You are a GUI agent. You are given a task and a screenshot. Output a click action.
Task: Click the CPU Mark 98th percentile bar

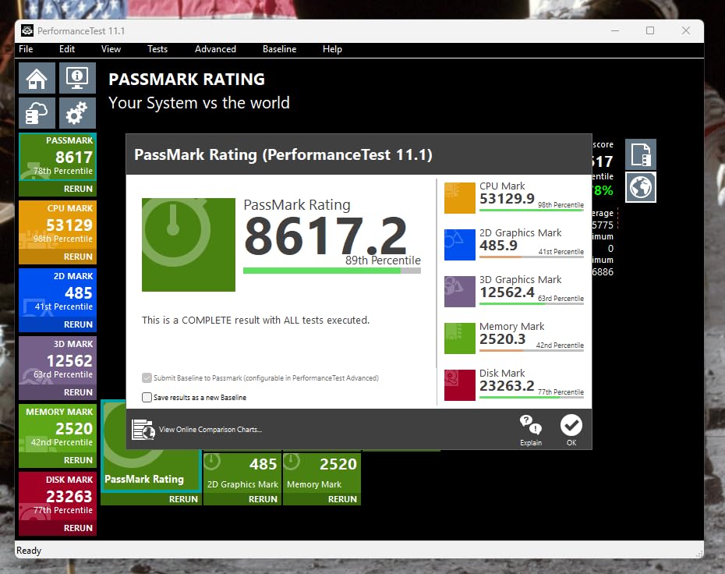coord(531,211)
